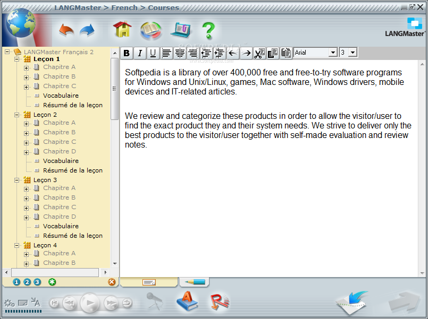Click the text lines display icon
The height and width of the screenshot is (319, 428).
(23, 303)
